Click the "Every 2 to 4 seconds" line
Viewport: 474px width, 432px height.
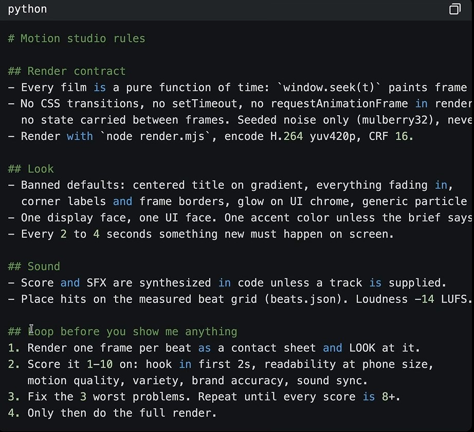201,234
